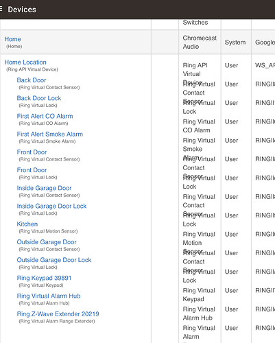Open Ring Z-Wave Extender 20219

58,314
